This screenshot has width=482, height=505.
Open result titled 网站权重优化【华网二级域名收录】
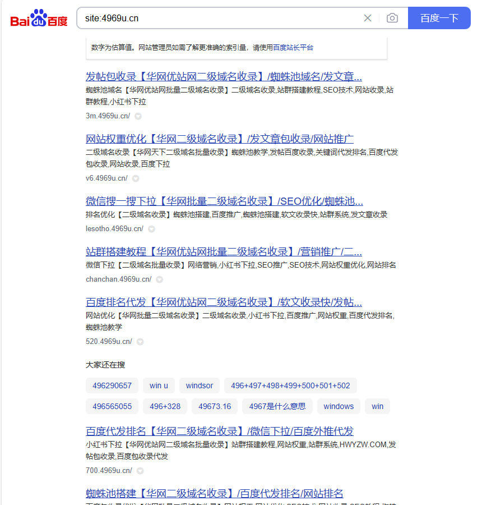[x=220, y=139]
